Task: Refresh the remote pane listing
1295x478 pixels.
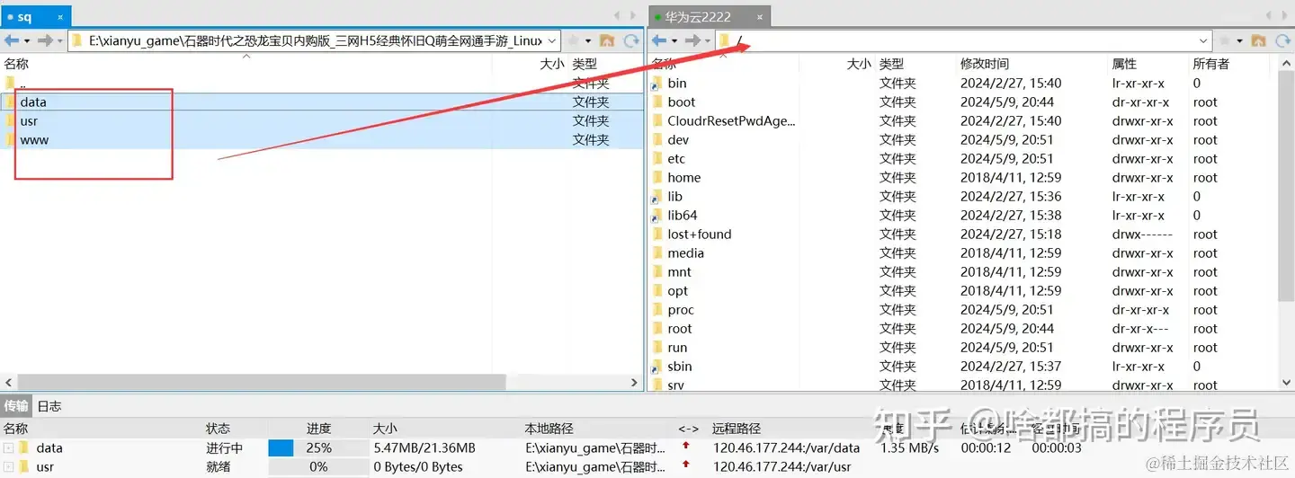Action: (x=1282, y=40)
